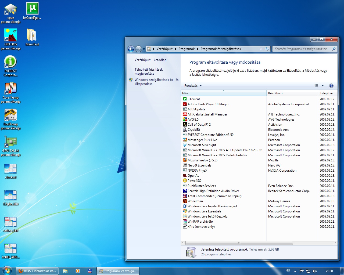Expand the address bar history dropdown

tap(261, 49)
